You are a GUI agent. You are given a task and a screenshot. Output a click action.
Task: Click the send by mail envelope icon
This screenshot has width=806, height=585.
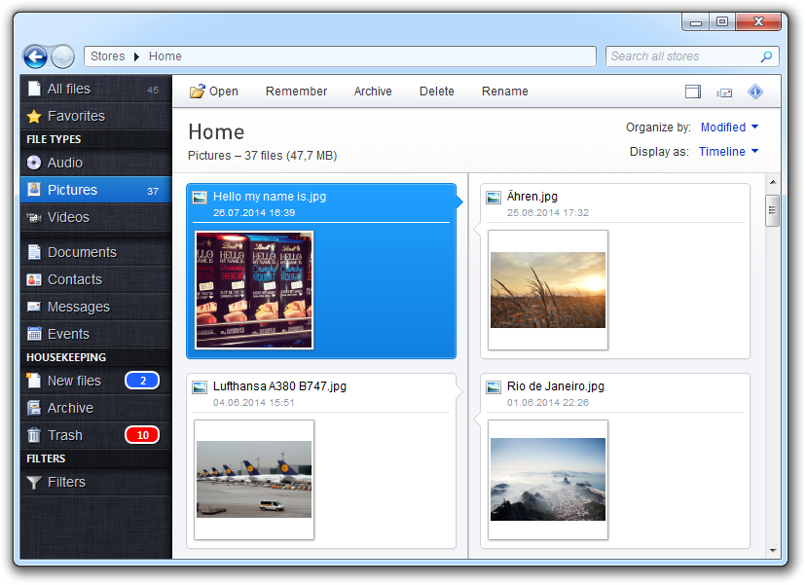pos(724,92)
